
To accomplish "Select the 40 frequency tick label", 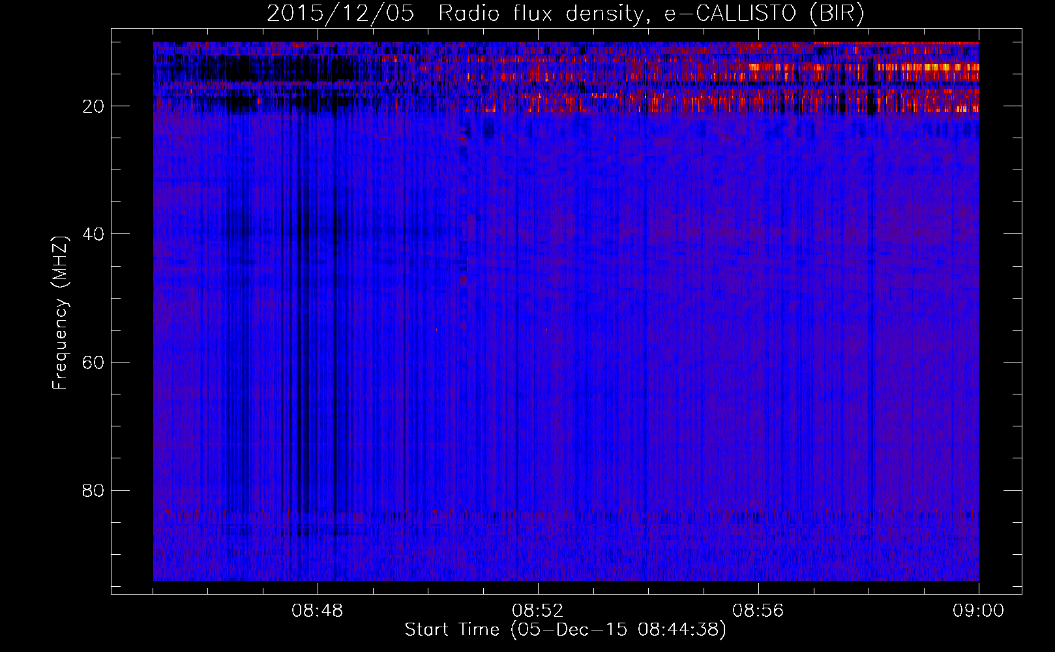I will [x=94, y=234].
